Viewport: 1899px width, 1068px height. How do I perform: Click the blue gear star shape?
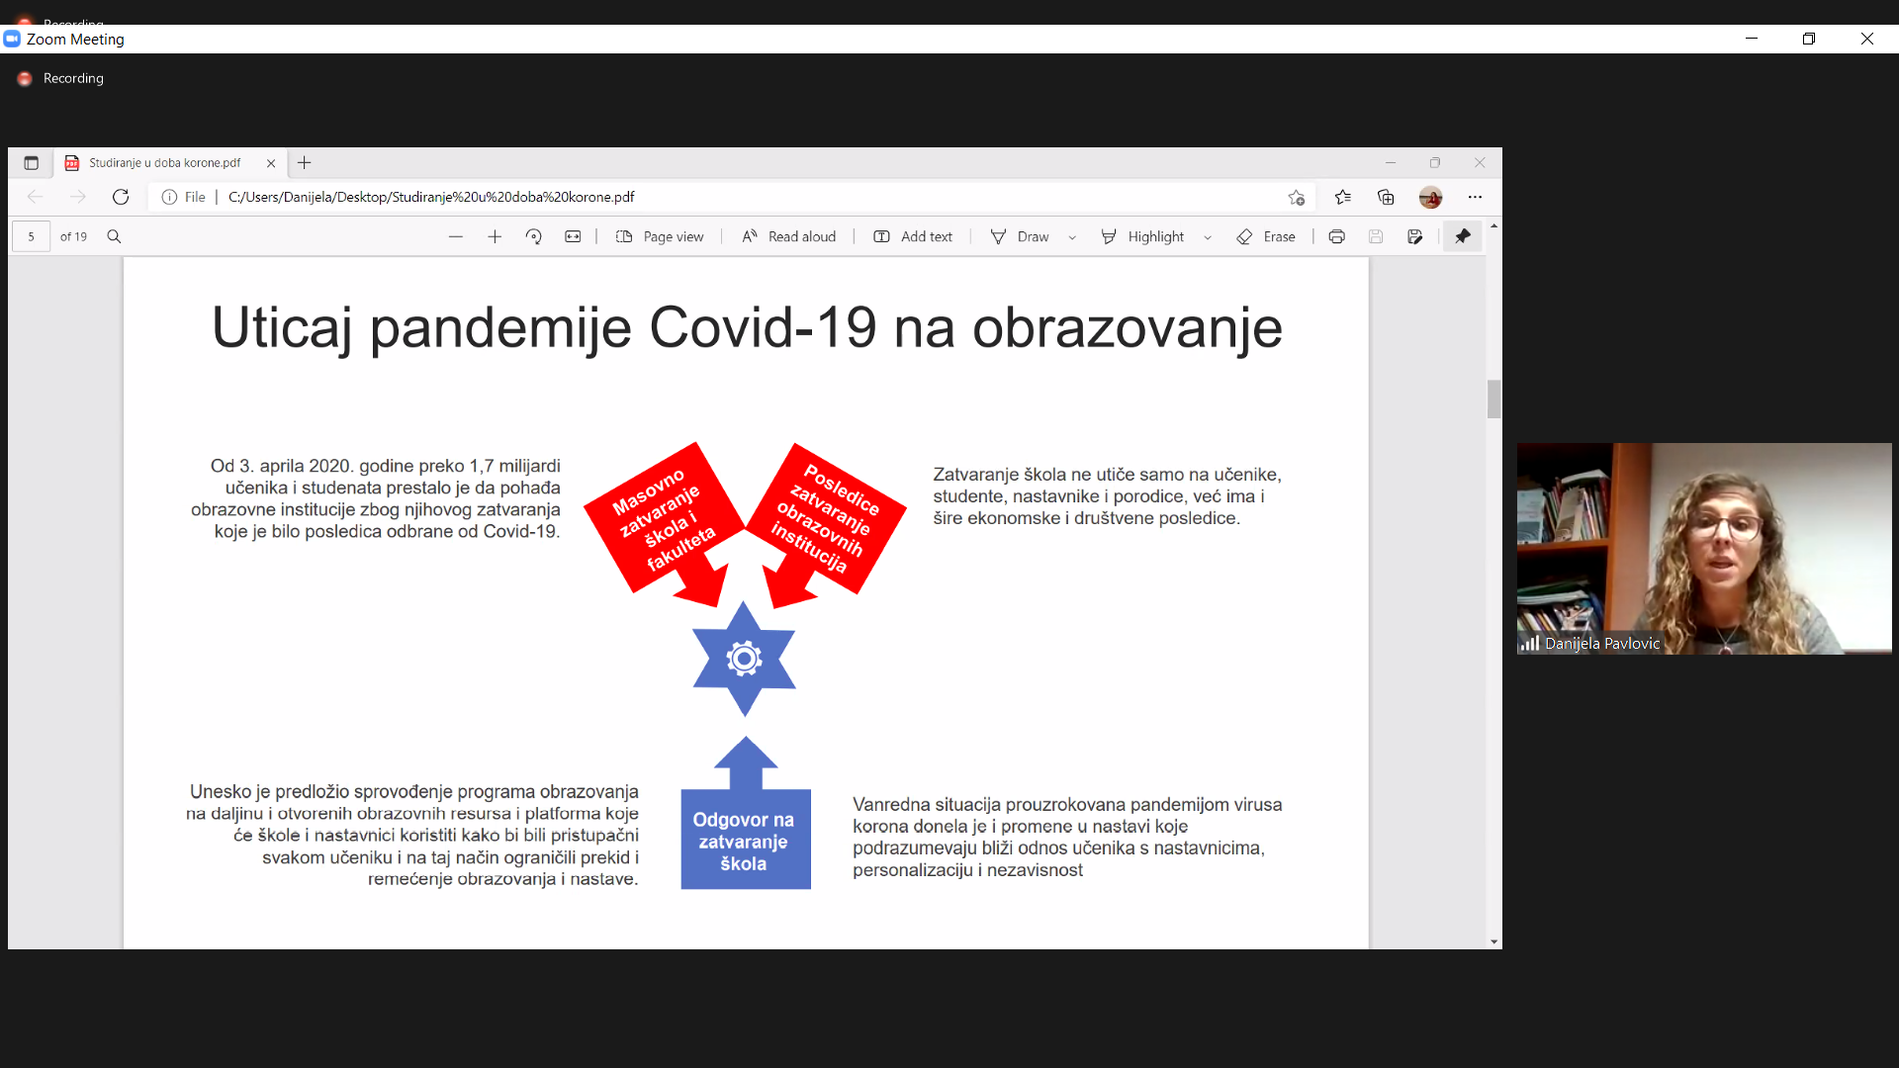pyautogui.click(x=744, y=659)
